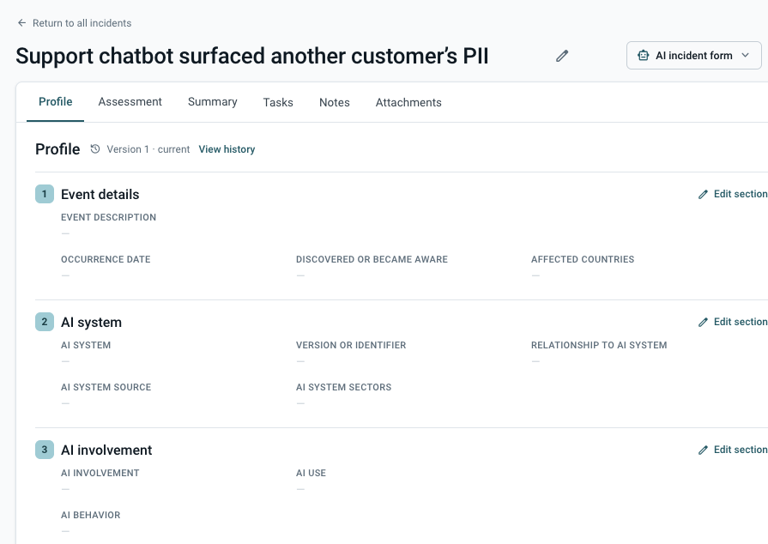768x544 pixels.
Task: Click the pencil icon for Event details section
Action: point(703,195)
